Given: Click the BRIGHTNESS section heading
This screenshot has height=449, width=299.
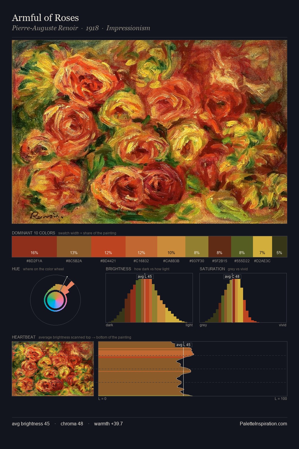Looking at the screenshot, I should 118,269.
